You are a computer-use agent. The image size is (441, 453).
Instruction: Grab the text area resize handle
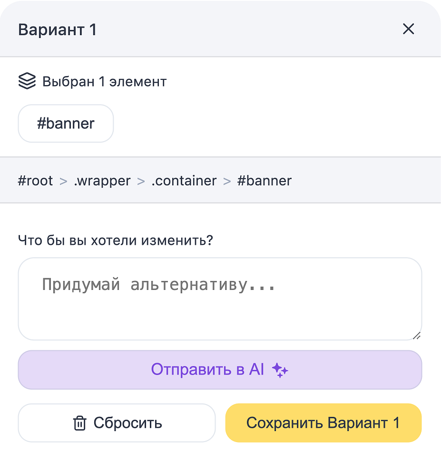[x=417, y=336]
